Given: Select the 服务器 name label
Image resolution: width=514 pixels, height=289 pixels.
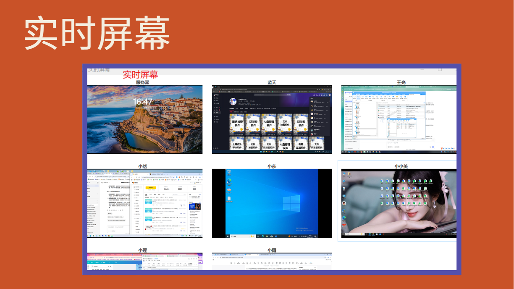Looking at the screenshot, I should [x=143, y=82].
